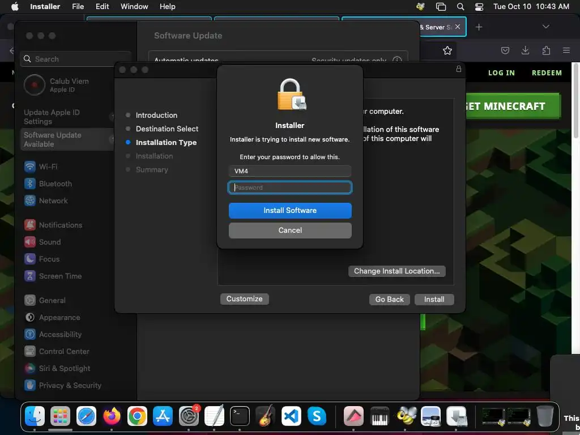Open Visual Studio Code from the Dock
The width and height of the screenshot is (580, 435).
tap(291, 416)
